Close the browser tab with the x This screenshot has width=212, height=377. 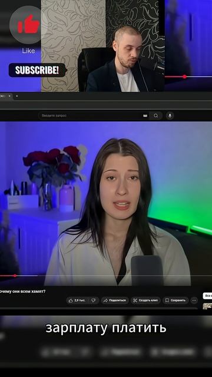point(9,96)
